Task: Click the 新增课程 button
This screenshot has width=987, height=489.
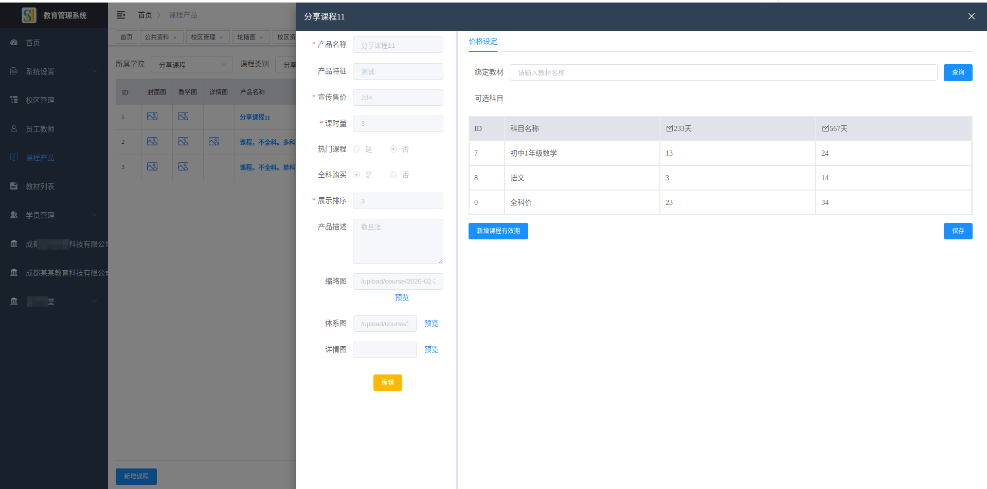Action: 136,477
